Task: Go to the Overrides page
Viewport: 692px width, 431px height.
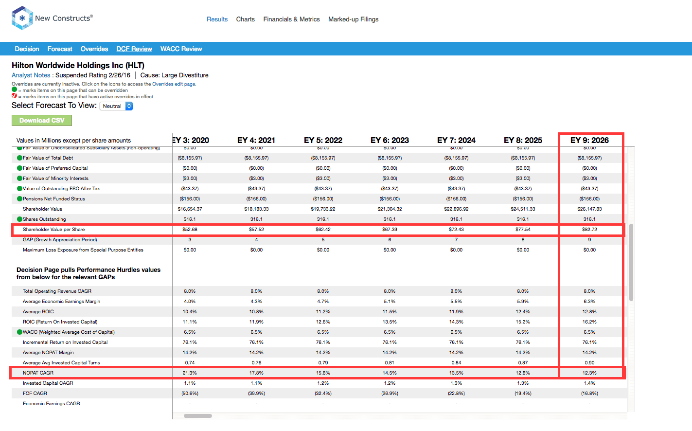Action: pos(94,49)
